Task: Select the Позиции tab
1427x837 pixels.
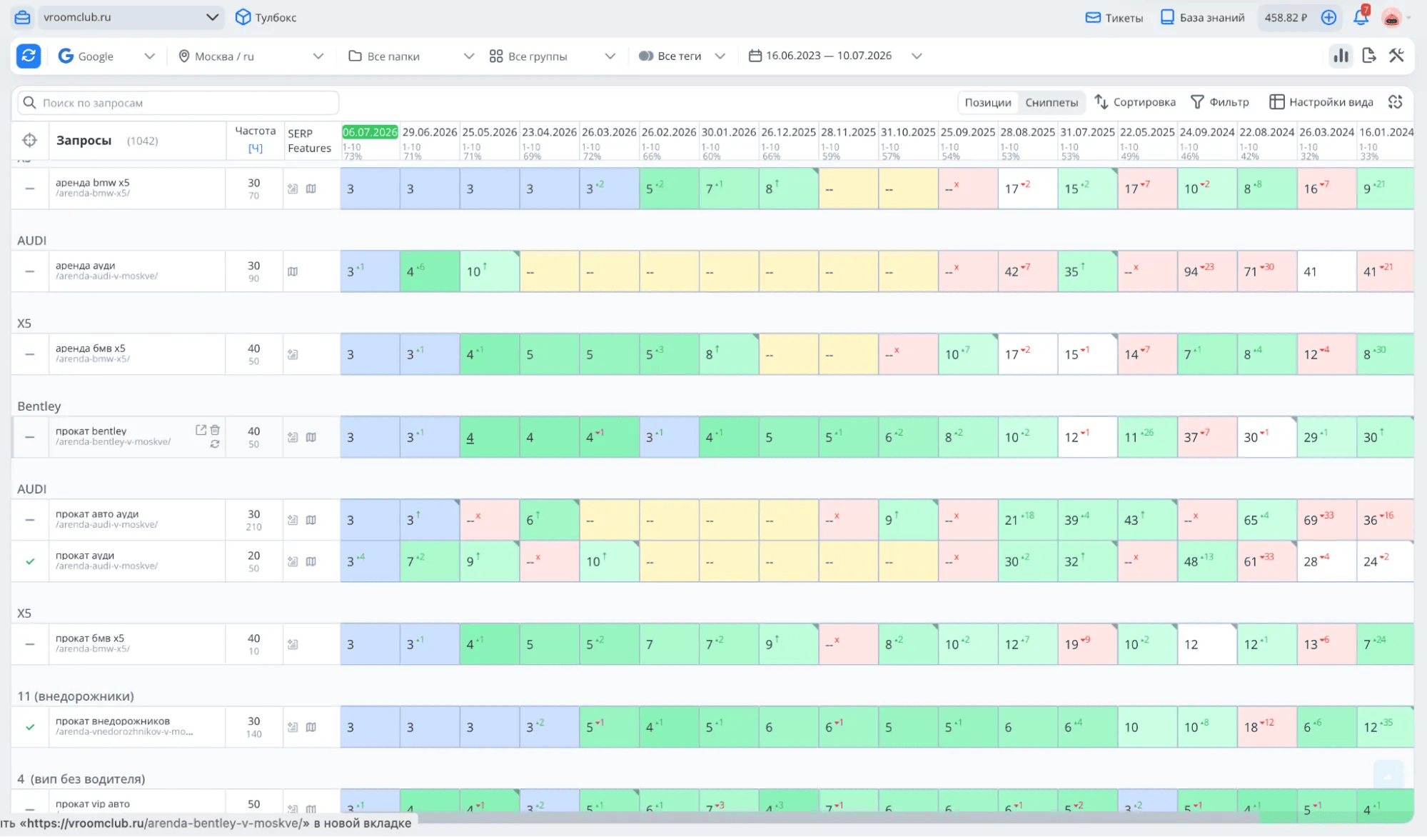Action: click(988, 102)
